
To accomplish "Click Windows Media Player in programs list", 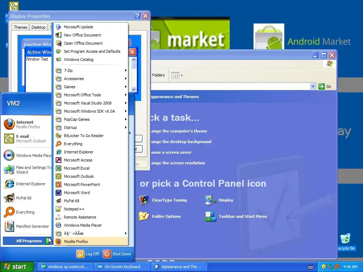I will pos(91,225).
